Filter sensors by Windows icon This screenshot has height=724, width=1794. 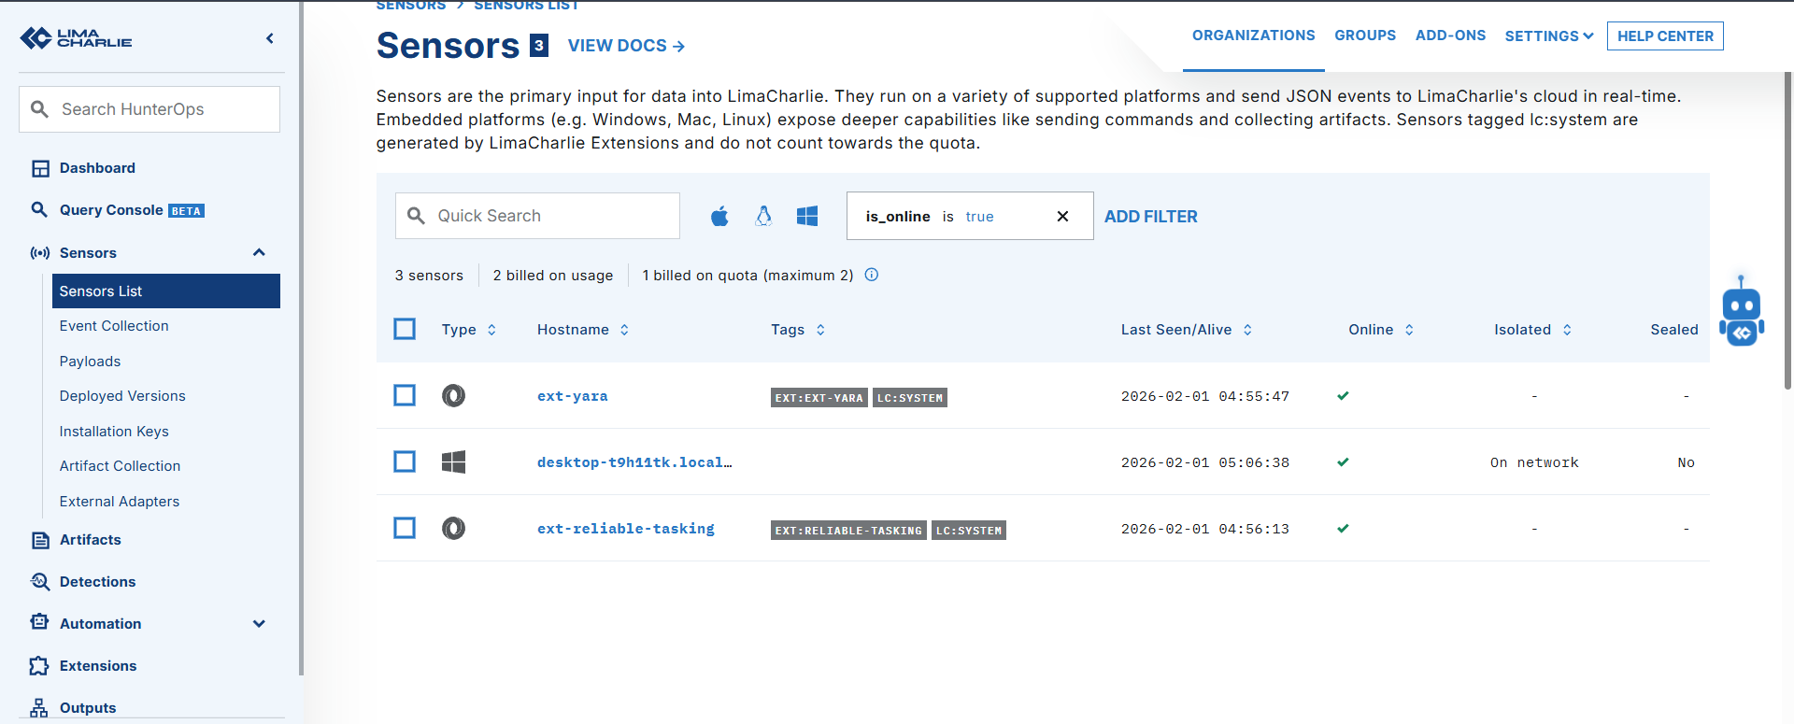point(807,216)
